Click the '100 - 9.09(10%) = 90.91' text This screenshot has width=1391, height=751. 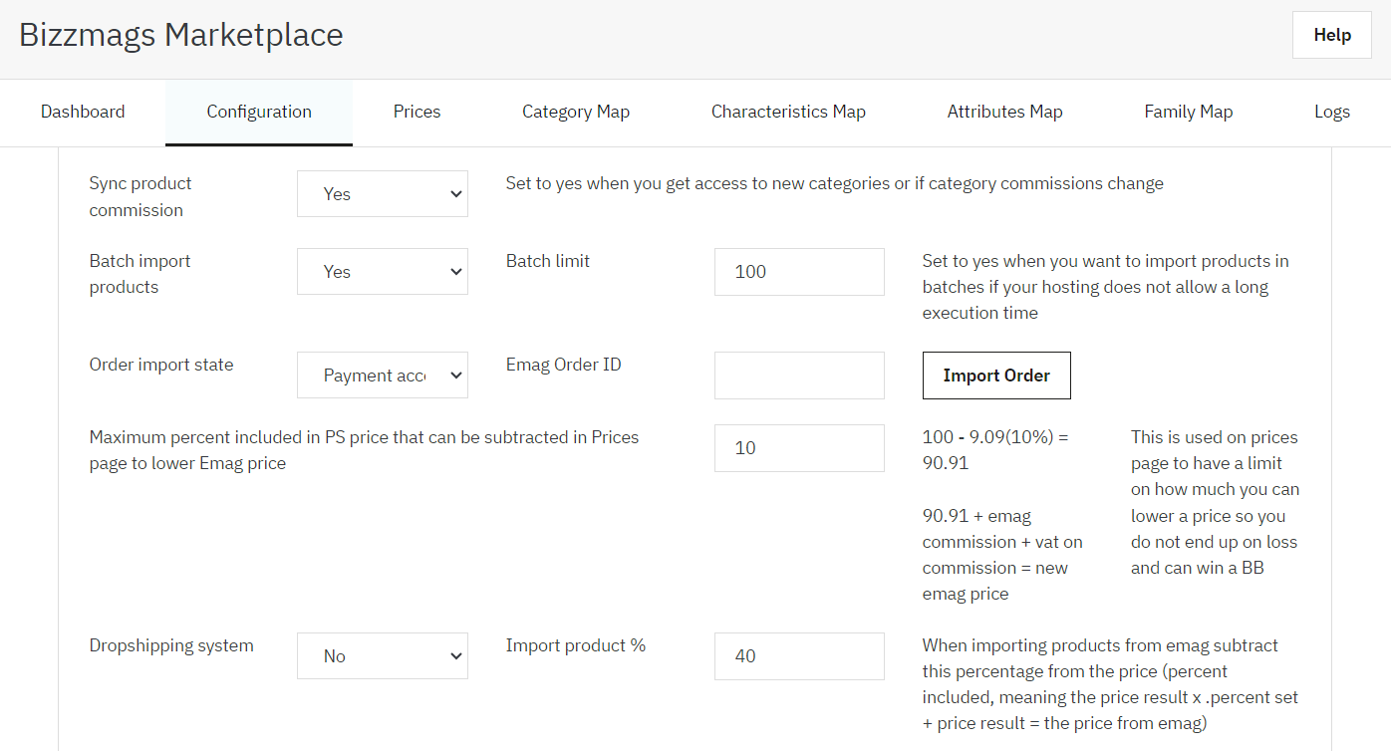tap(995, 450)
